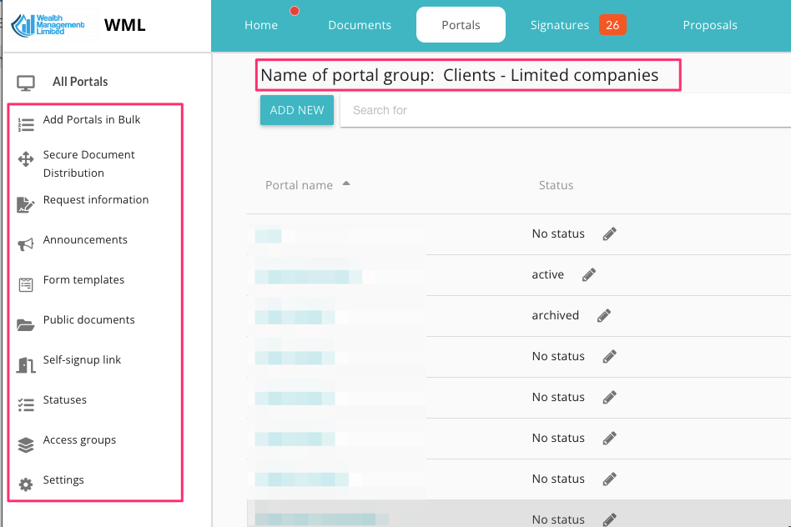Click the Secure Document Distribution arrows icon

[26, 159]
